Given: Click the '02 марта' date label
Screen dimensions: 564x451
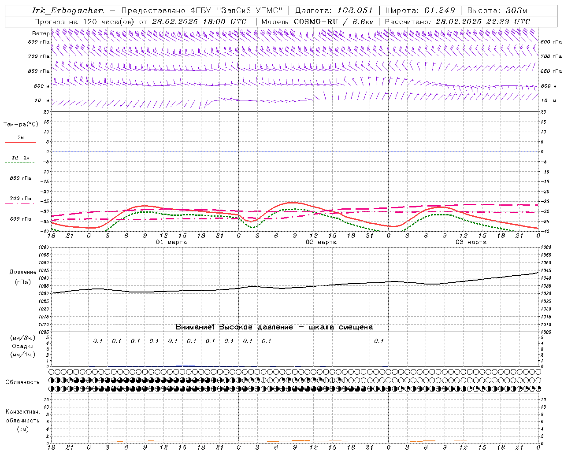Looking at the screenshot, I should coord(322,242).
